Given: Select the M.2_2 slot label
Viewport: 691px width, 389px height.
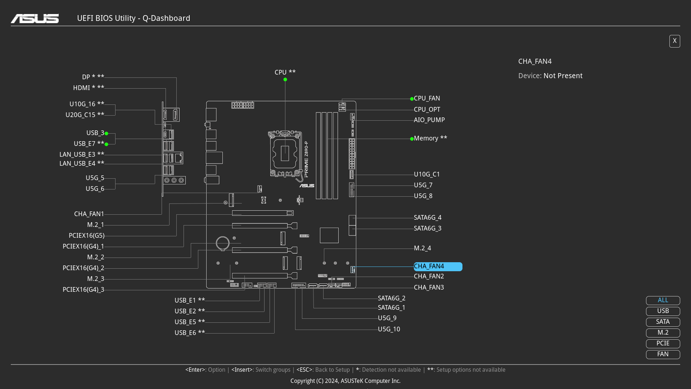Looking at the screenshot, I should (x=96, y=257).
